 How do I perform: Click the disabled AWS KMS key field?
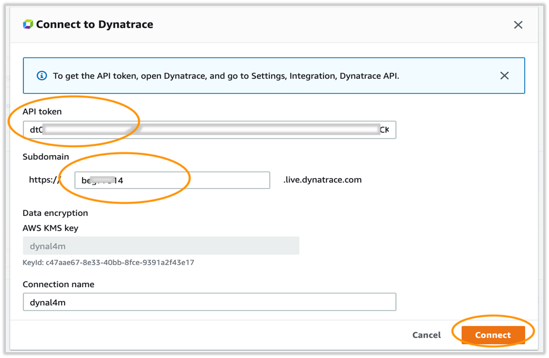click(x=161, y=246)
